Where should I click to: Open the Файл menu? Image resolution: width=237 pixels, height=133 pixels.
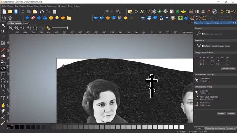(x=4, y=6)
